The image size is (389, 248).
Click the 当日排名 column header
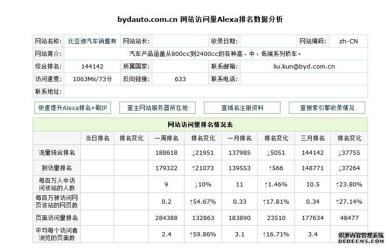(x=97, y=138)
